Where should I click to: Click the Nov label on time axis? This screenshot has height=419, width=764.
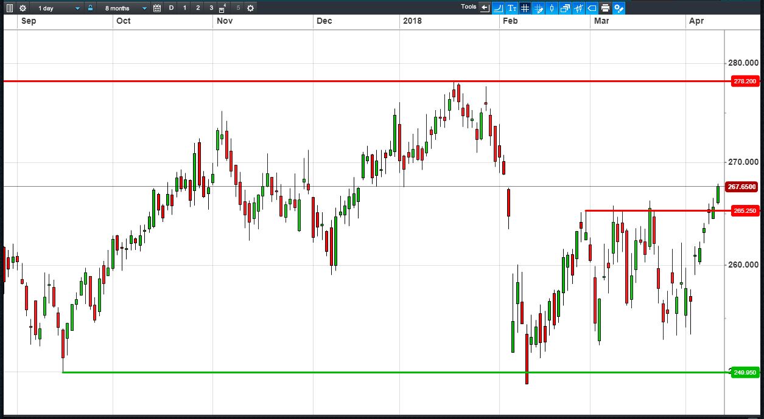[x=225, y=21]
